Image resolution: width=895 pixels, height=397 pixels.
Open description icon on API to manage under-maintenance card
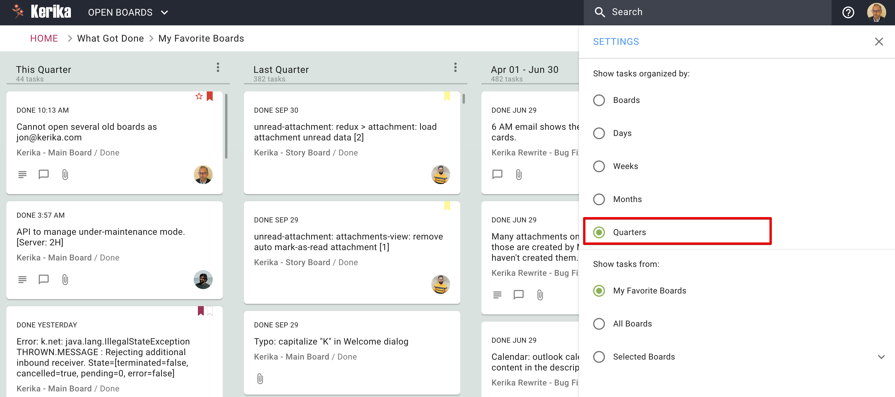pyautogui.click(x=22, y=280)
